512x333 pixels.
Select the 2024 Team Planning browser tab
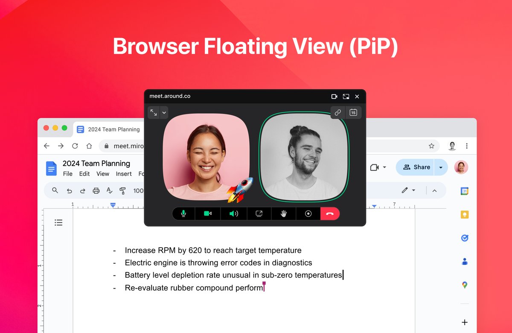coord(109,129)
